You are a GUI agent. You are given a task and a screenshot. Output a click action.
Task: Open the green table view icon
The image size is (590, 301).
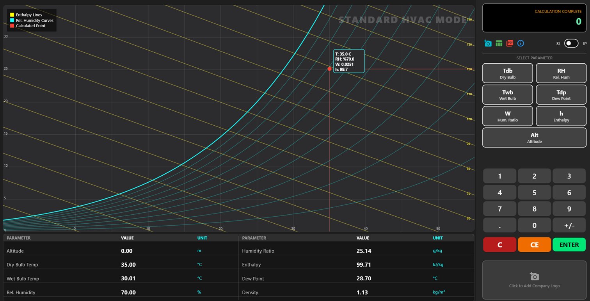(x=499, y=43)
